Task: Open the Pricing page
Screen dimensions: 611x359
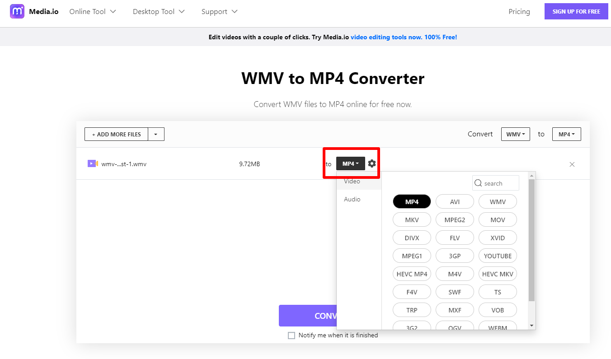Action: point(519,12)
